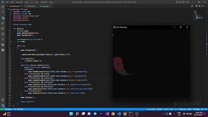Open the Windows Start menu
Screen dimensions: 208x117
coord(71,114)
